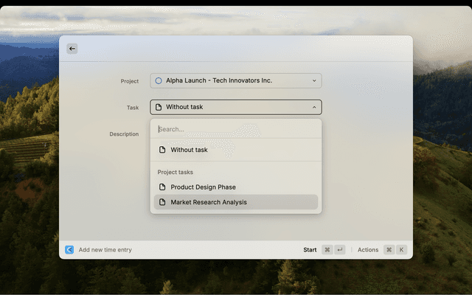Click the file icon beside Without task option
Image resolution: width=472 pixels, height=295 pixels.
(163, 150)
